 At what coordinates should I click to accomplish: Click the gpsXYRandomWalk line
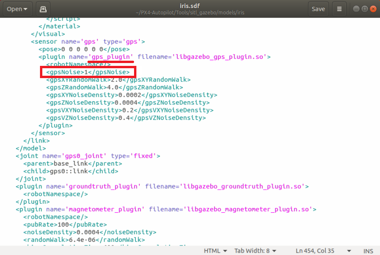click(x=118, y=80)
